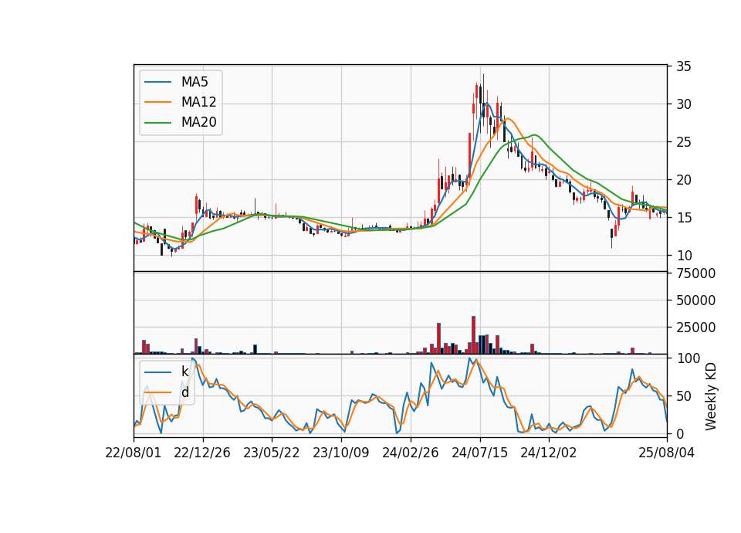Click the d legend entry
Viewport: 741px width, 533px height.
(167, 392)
